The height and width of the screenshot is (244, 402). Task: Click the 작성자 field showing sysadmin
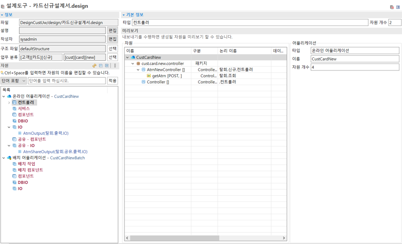[62, 39]
